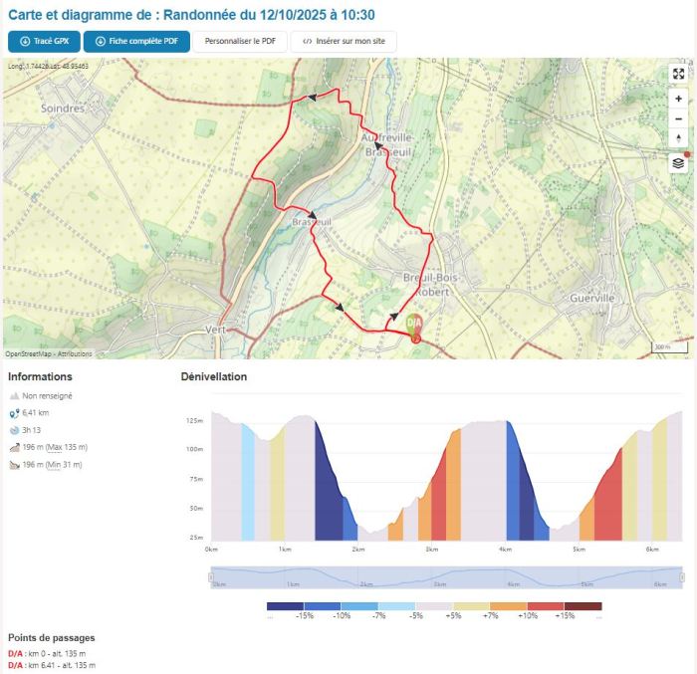Click the elevation profile at the 4km peak
Viewport: 697px width, 674px height.
[507, 422]
